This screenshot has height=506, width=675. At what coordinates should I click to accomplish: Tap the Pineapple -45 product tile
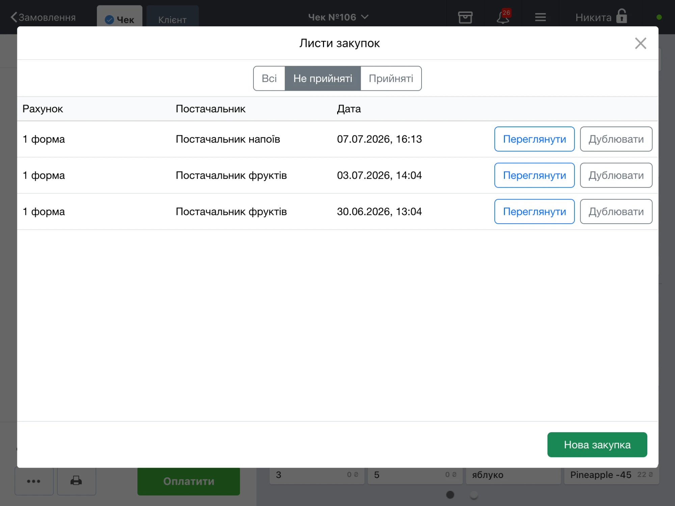611,475
